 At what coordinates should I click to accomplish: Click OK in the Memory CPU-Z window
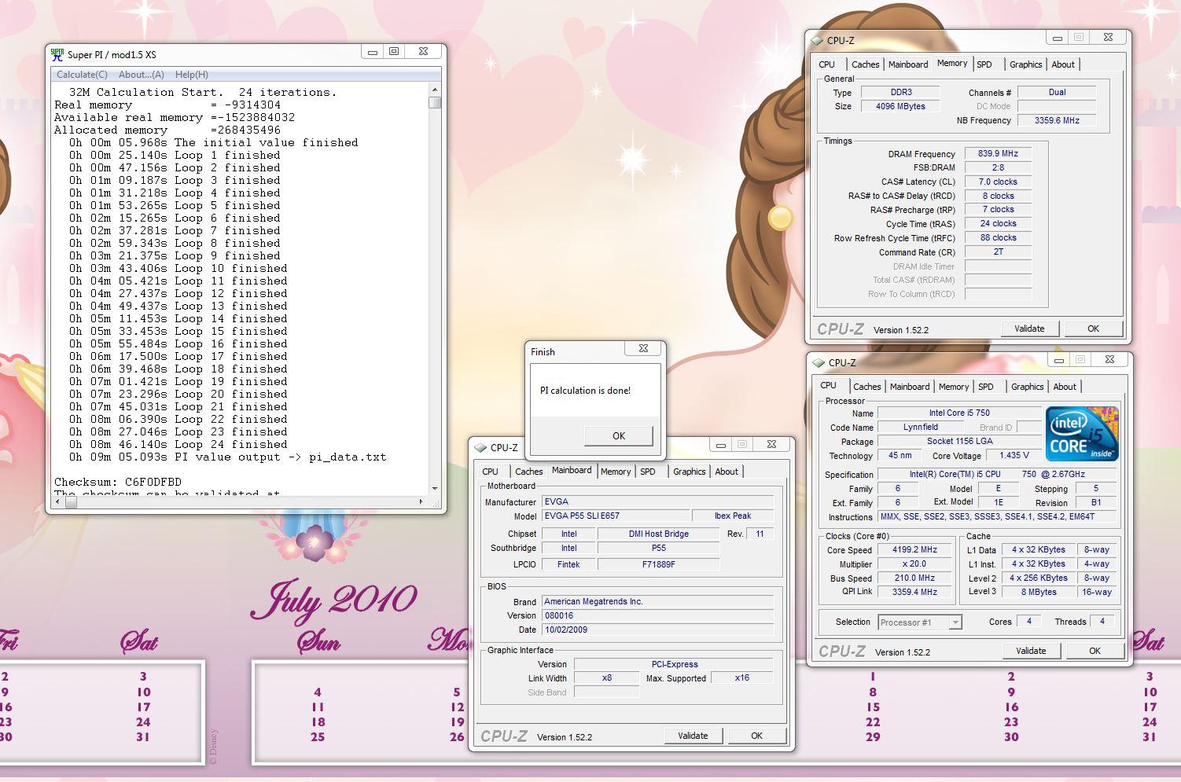point(1093,329)
